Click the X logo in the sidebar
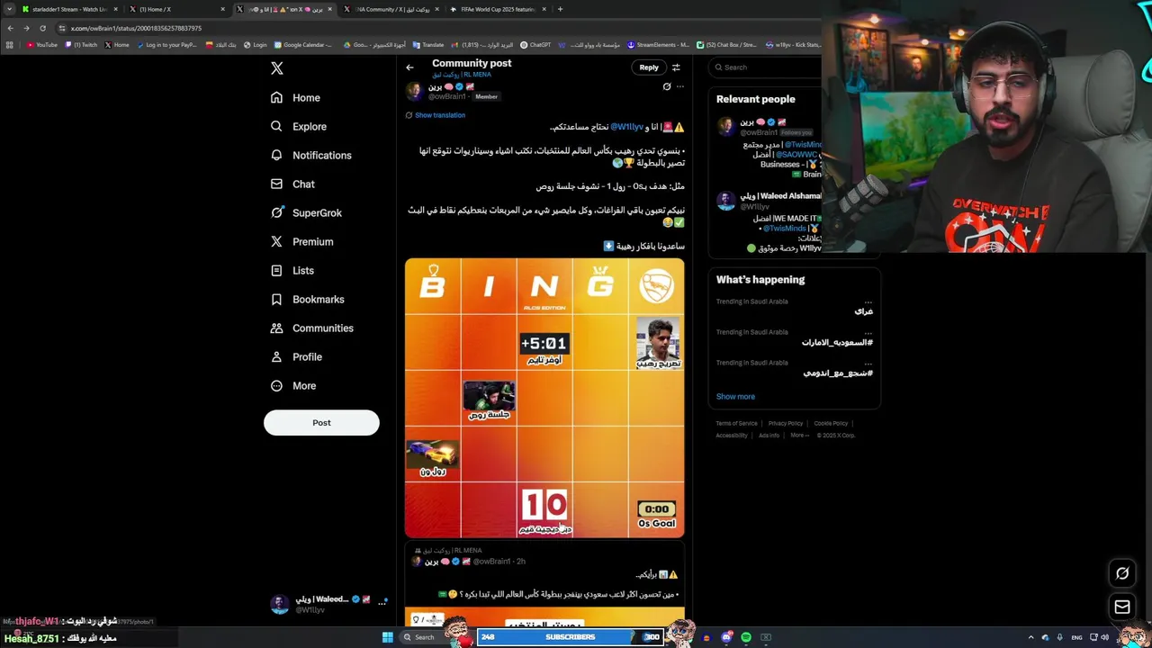This screenshot has height=648, width=1152. 277,68
